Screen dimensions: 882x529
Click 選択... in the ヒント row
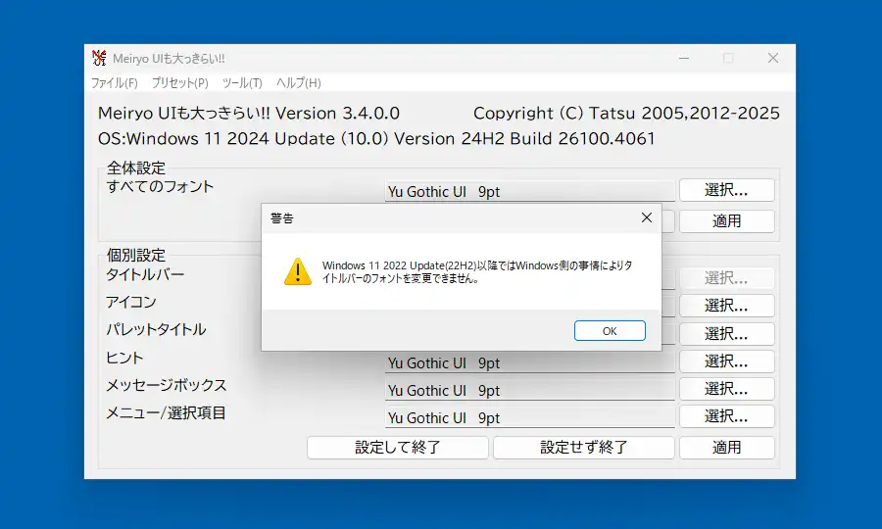pyautogui.click(x=727, y=361)
